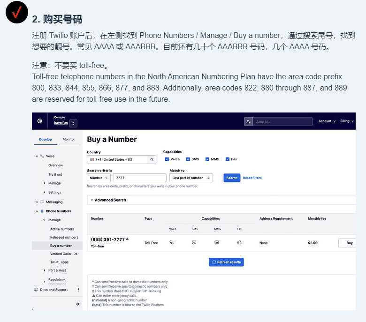The width and height of the screenshot is (366, 322).
Task: Click the blue Search button
Action: coord(232,178)
